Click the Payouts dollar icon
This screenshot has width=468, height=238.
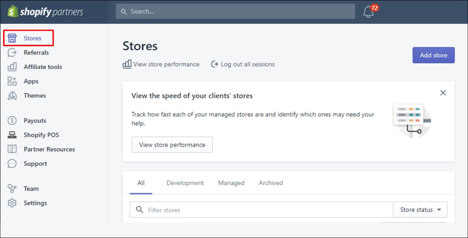[12, 121]
